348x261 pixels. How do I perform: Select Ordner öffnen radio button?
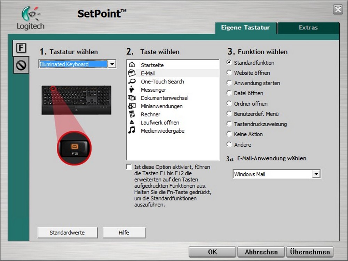(229, 103)
